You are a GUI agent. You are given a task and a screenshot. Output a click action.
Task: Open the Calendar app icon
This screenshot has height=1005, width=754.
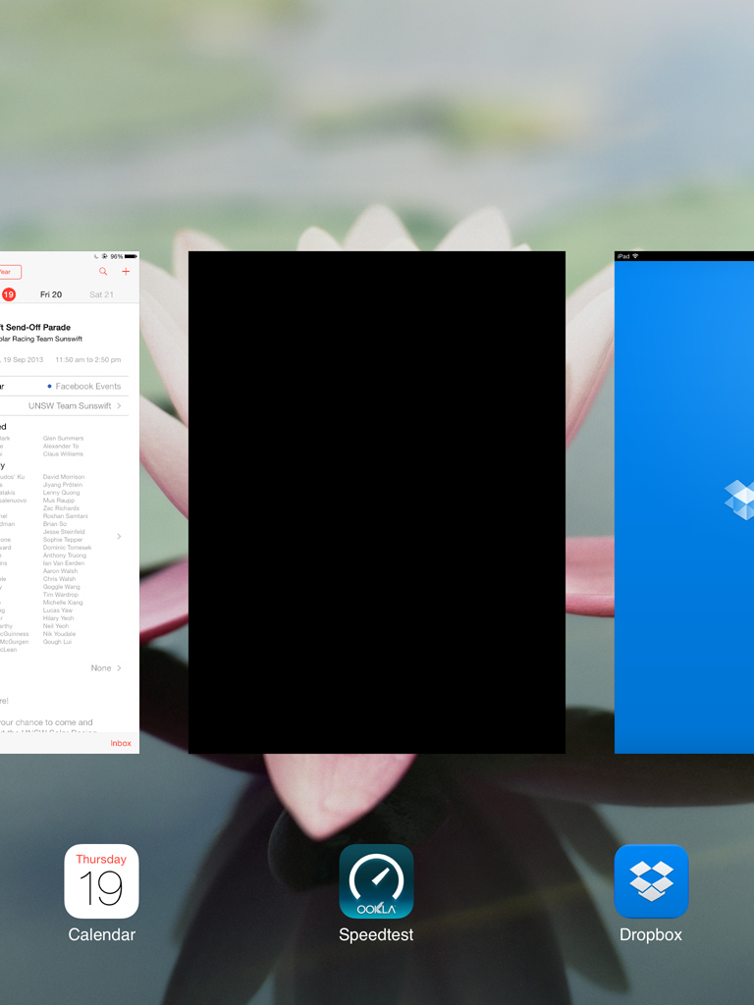tap(101, 880)
